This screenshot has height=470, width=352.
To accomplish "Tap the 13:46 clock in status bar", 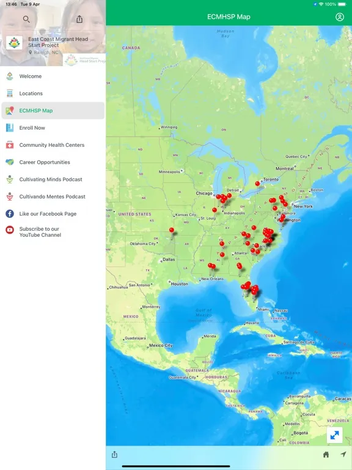I will point(11,4).
